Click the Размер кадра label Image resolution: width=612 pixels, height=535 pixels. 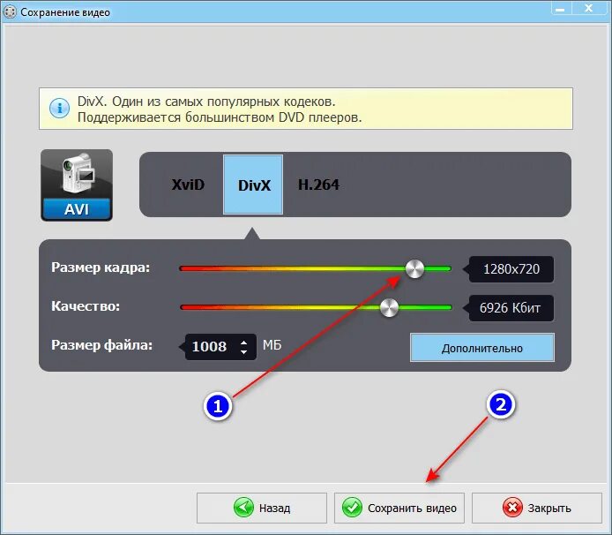101,267
